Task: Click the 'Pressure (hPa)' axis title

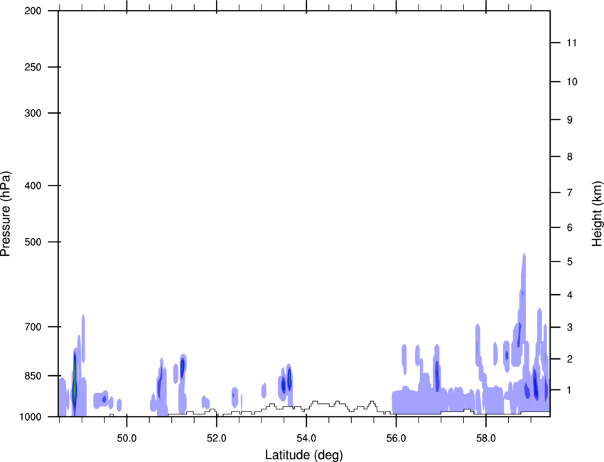Action: pos(6,214)
